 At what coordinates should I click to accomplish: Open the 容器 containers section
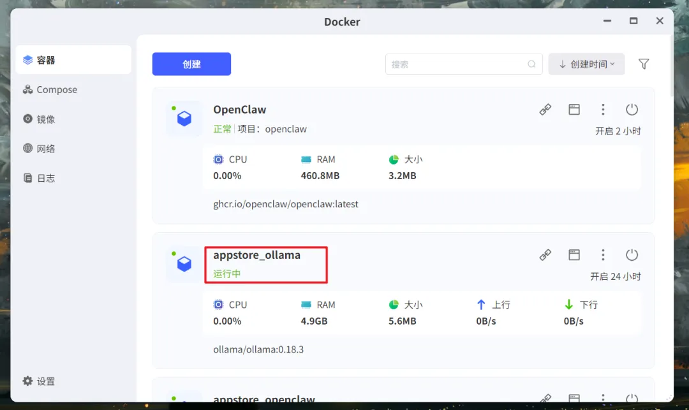tap(73, 60)
